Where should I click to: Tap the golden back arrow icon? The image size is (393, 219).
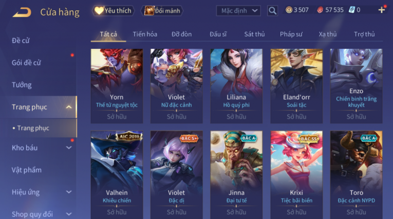pos(22,12)
